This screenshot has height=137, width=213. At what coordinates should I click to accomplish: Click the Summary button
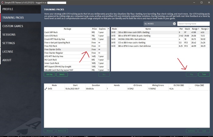(x=191, y=131)
